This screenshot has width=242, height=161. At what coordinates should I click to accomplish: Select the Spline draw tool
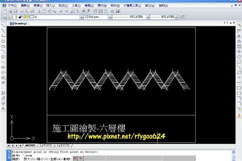point(3,62)
